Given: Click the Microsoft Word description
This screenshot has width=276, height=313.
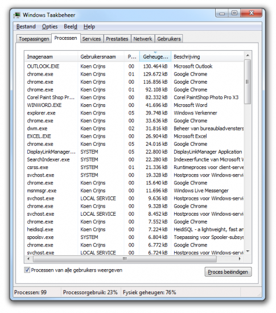Looking at the screenshot, I should pos(191,105).
